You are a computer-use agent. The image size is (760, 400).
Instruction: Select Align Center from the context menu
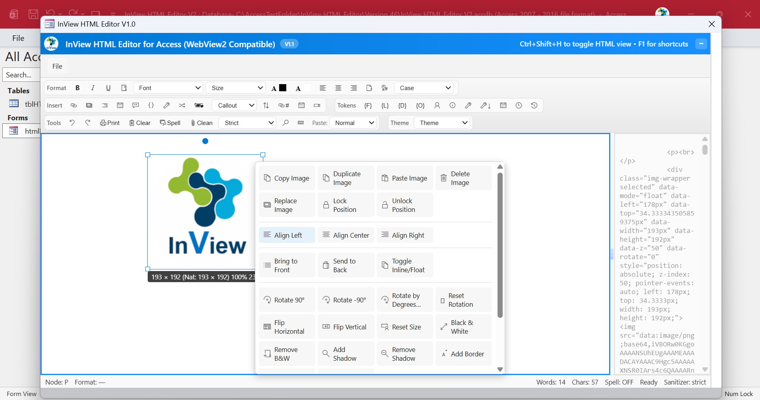[x=345, y=235]
